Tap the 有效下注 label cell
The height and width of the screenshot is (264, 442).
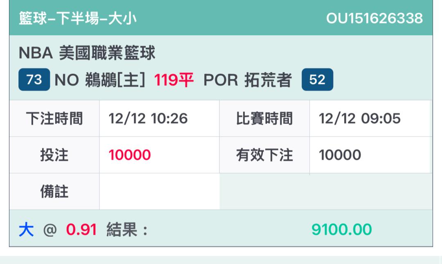(x=264, y=155)
